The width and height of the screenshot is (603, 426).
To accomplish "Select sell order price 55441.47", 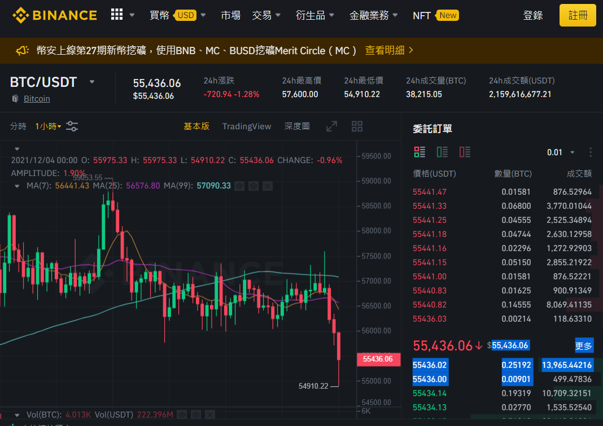I will point(430,191).
